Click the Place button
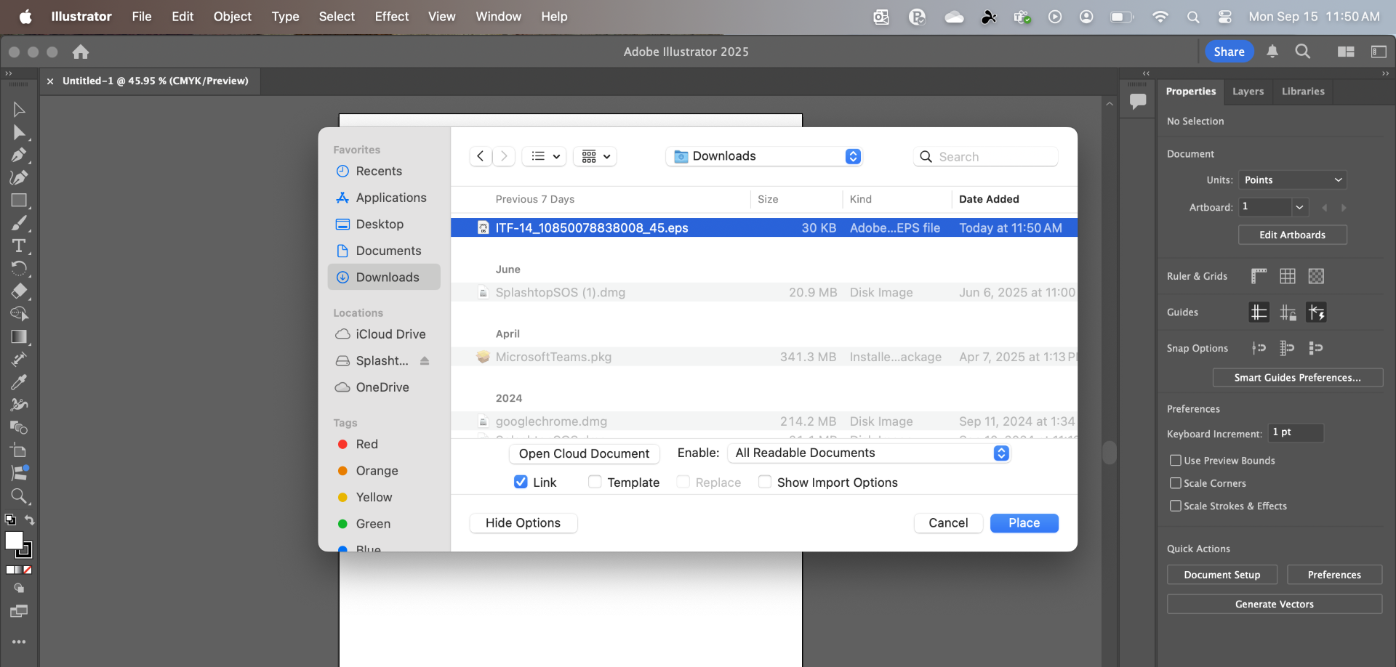The image size is (1396, 667). pos(1024,523)
